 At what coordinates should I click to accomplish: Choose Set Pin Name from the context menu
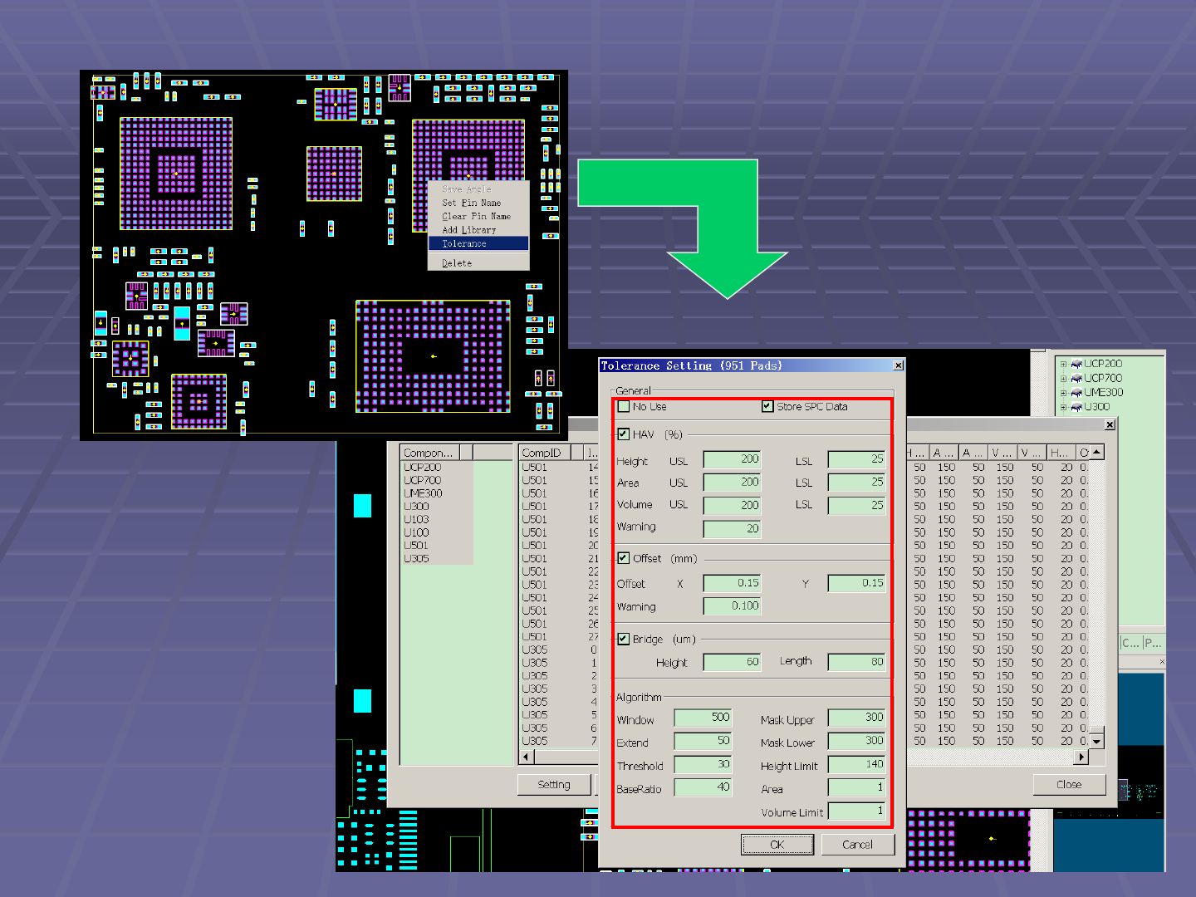478,203
